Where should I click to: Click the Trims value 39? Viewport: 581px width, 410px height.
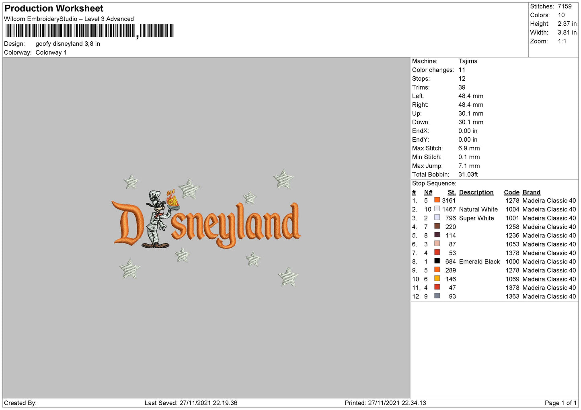462,88
